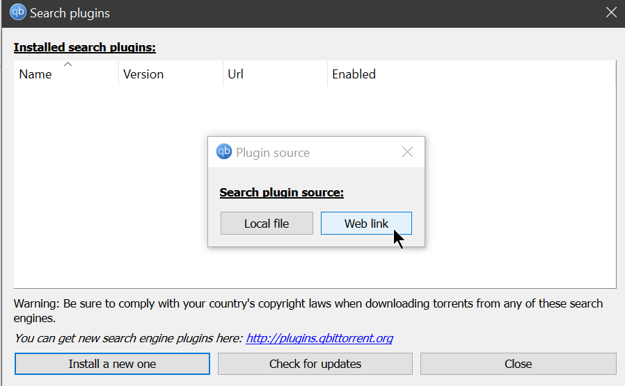Toggle sort arrow above Name header
The image size is (625, 386).
68,64
